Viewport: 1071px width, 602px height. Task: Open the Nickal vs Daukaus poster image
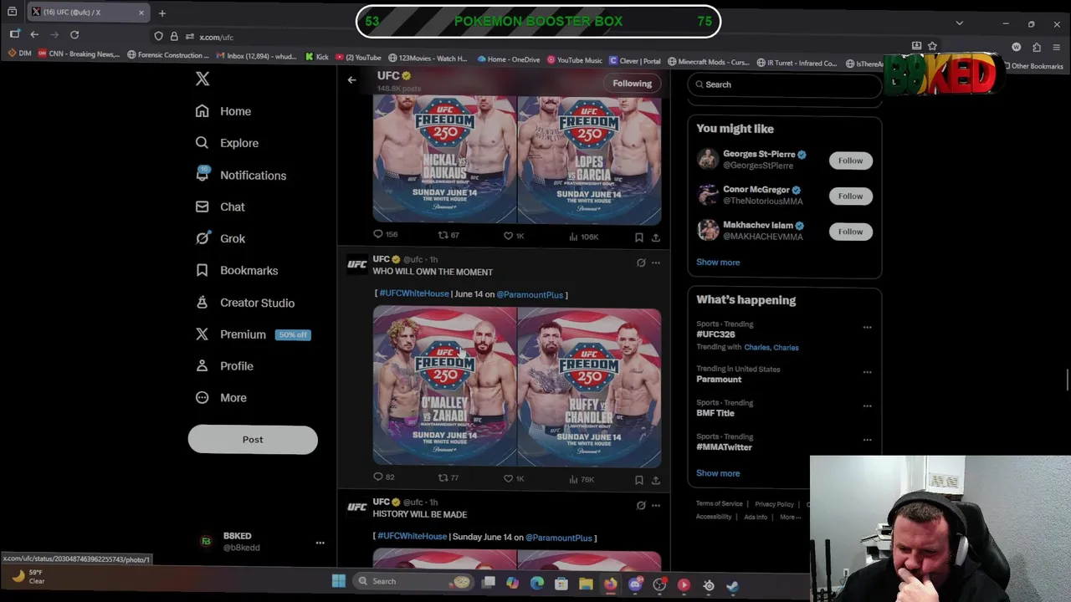444,159
